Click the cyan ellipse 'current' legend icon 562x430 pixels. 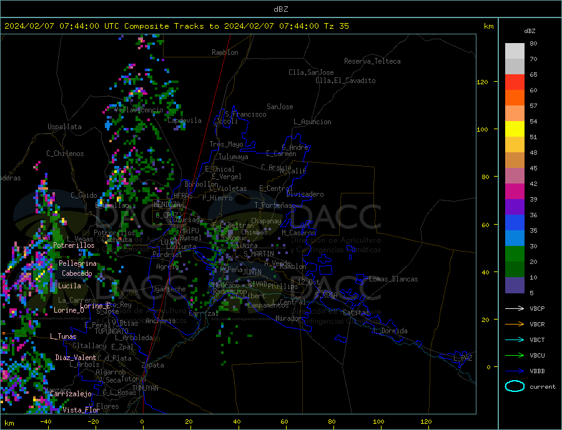[515, 386]
